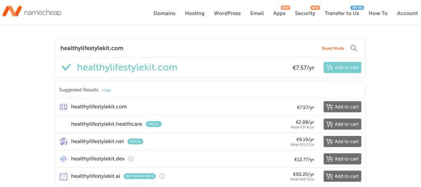Click the Namecheap logo

tap(32, 12)
